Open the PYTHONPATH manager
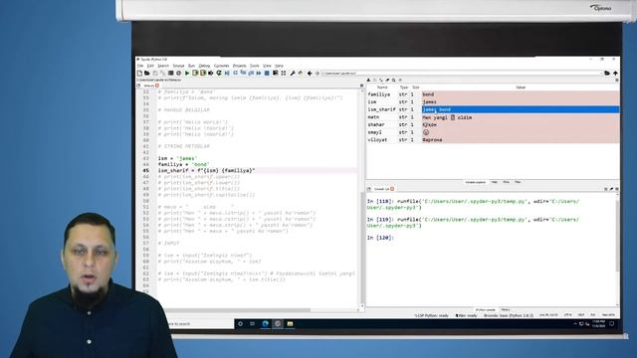 click(x=301, y=73)
